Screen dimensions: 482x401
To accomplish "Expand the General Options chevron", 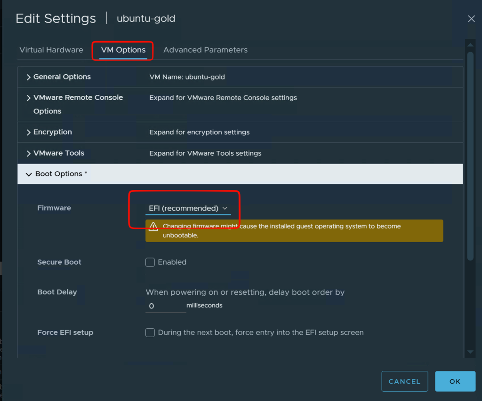I will [x=28, y=77].
